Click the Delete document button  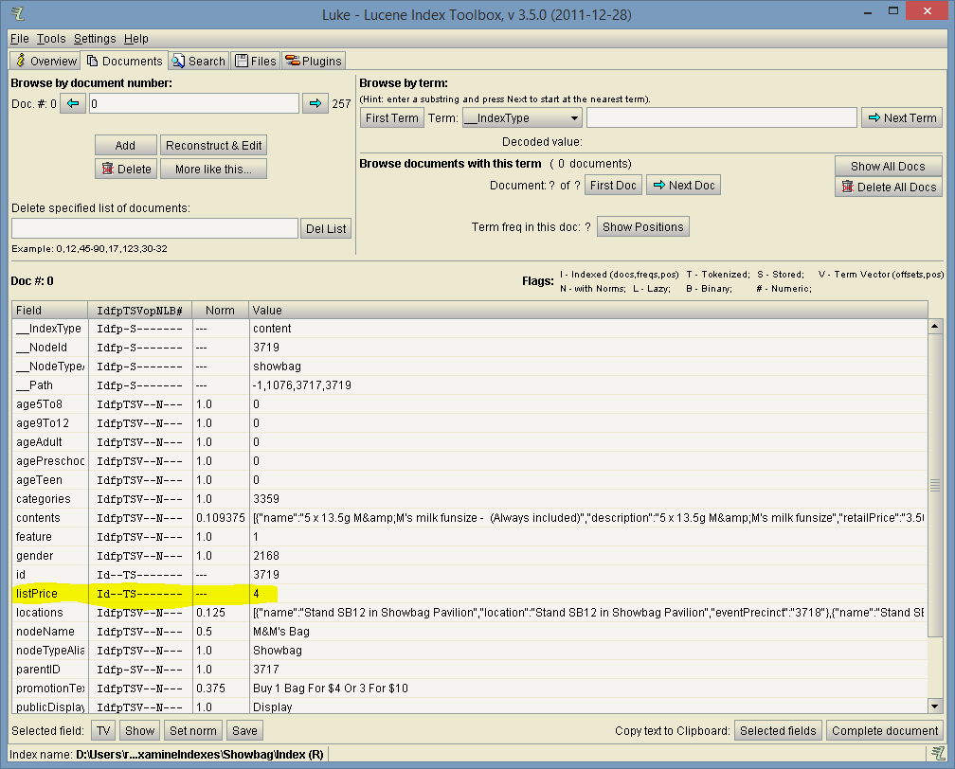(x=127, y=169)
